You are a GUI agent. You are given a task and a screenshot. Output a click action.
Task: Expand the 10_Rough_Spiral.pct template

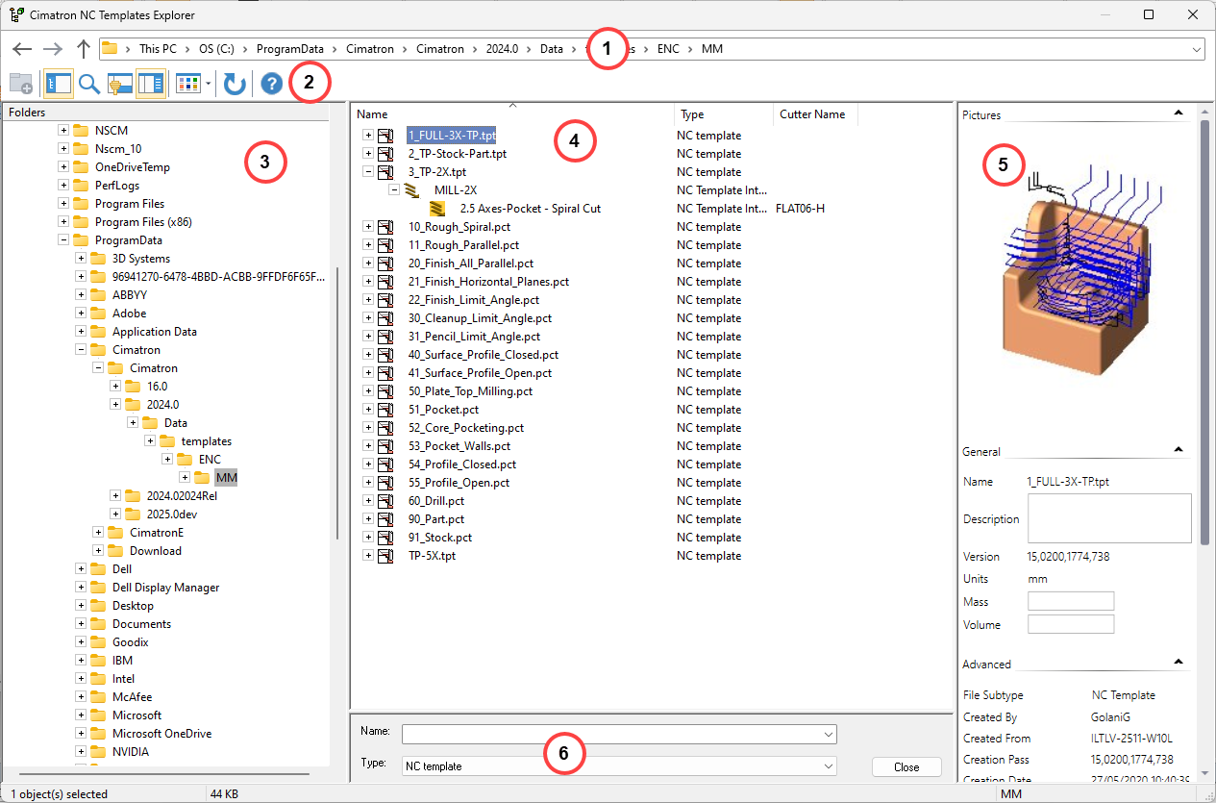368,227
